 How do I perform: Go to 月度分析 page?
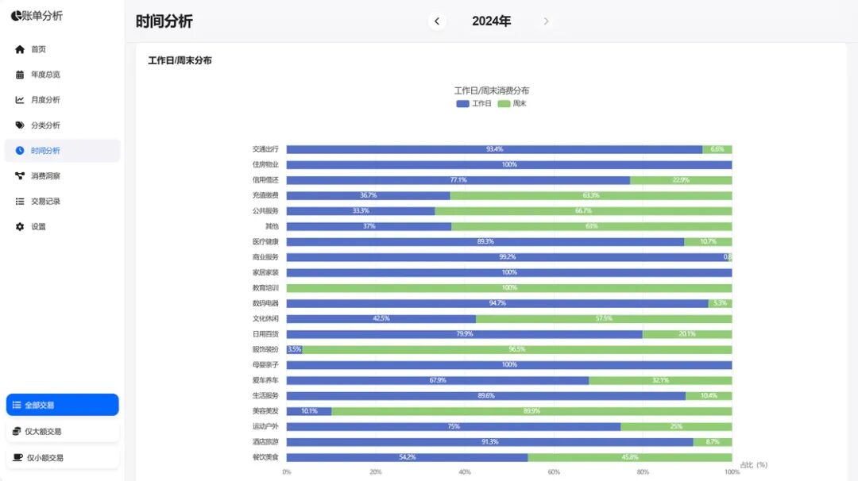click(x=63, y=99)
